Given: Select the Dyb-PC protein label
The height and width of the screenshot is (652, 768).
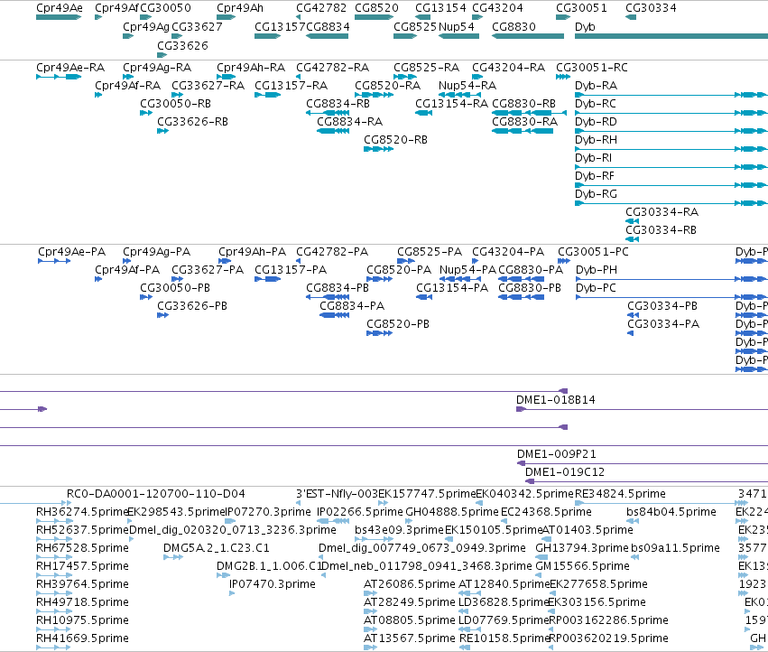Looking at the screenshot, I should pos(596,288).
